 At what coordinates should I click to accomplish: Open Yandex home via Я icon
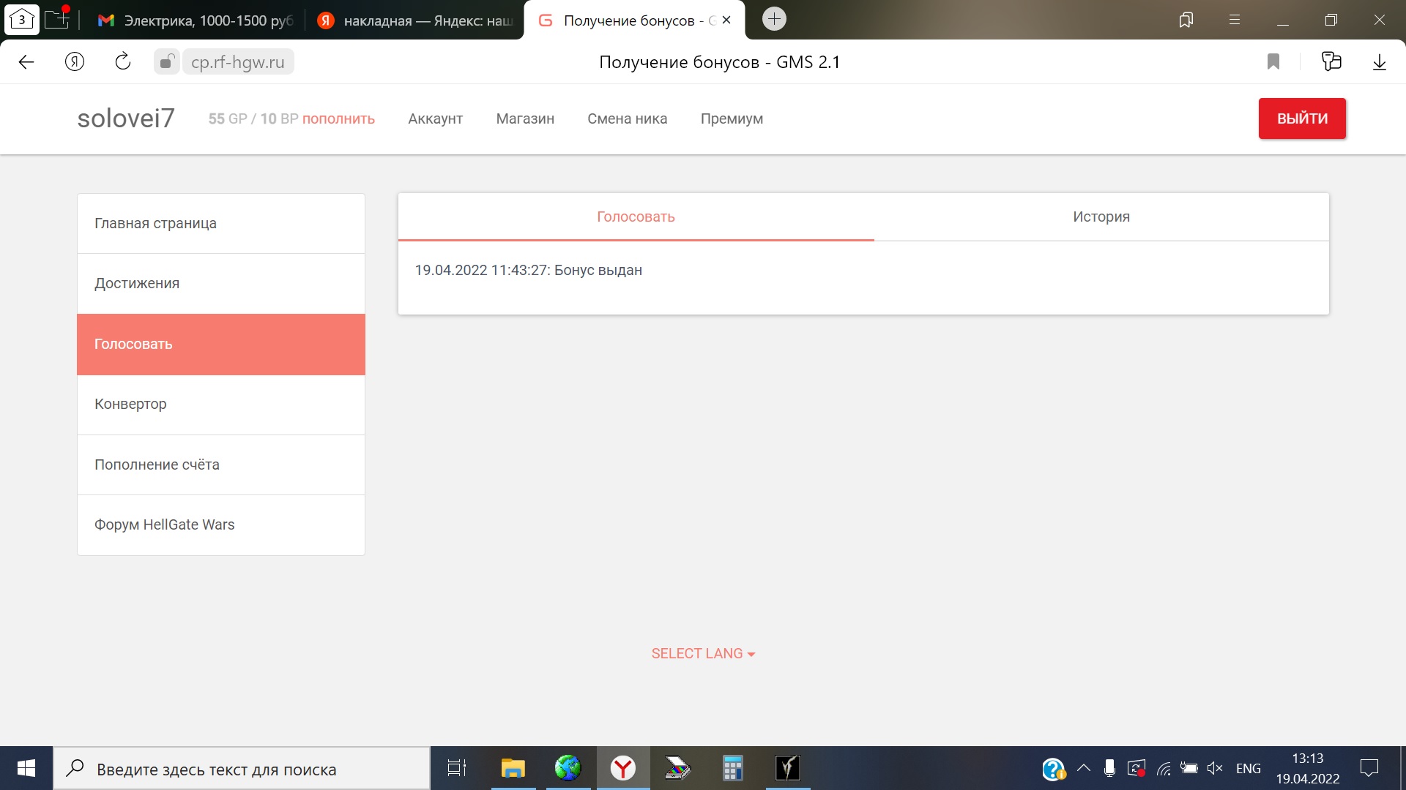(75, 62)
